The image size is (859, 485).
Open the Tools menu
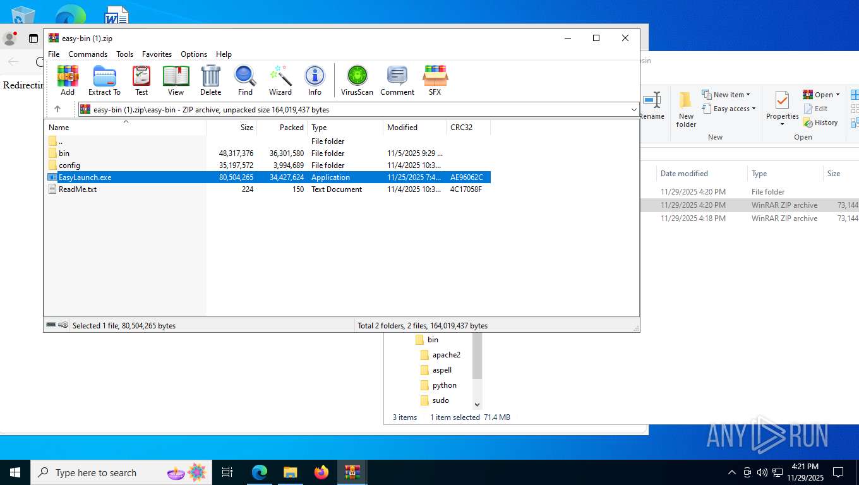[x=124, y=54]
